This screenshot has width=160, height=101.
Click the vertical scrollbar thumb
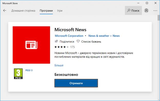click(x=158, y=18)
